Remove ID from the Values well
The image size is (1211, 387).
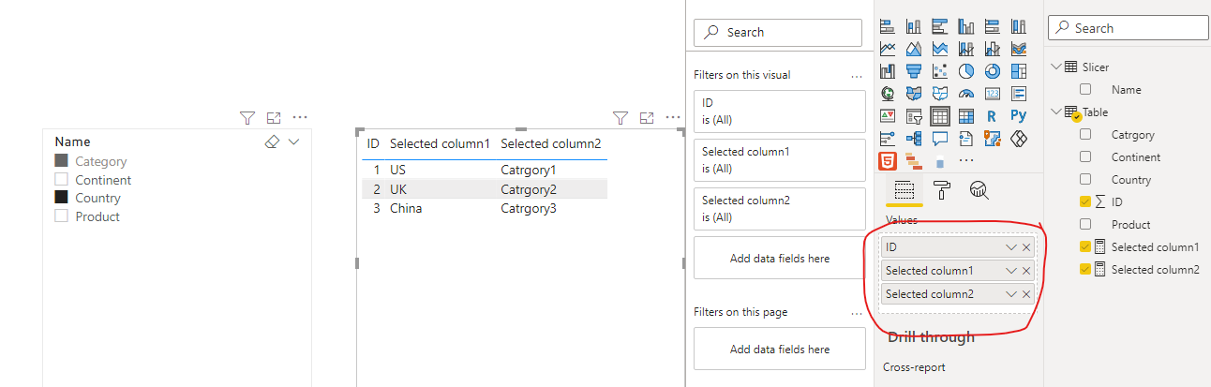pos(1026,248)
